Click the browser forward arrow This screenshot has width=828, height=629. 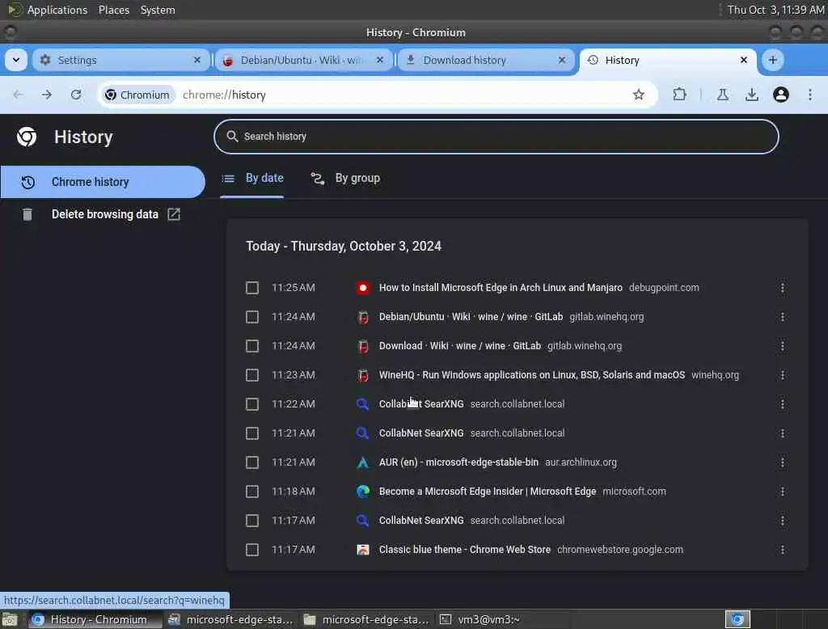pos(47,95)
